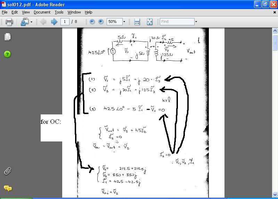Viewport: 278px width, 199px height.
Task: Open the Document menu
Action: coord(42,12)
